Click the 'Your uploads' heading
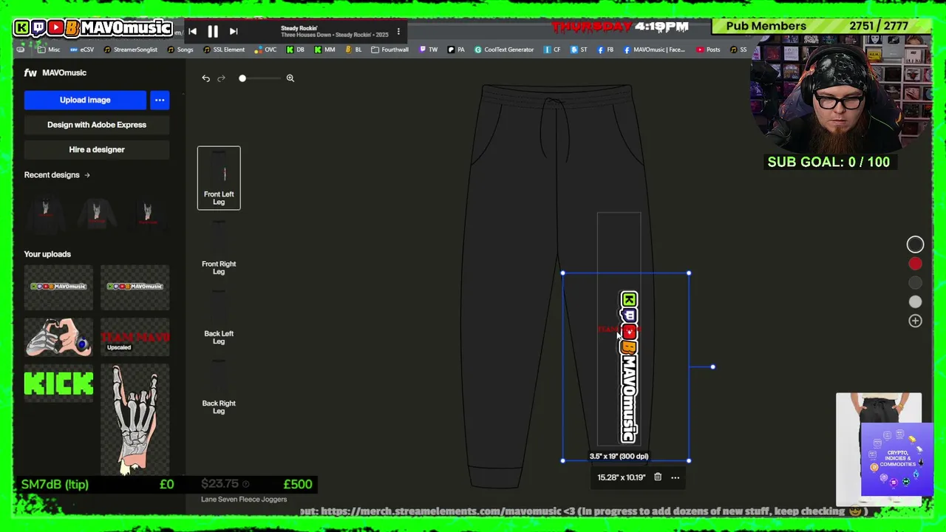The height and width of the screenshot is (532, 946). (x=47, y=254)
